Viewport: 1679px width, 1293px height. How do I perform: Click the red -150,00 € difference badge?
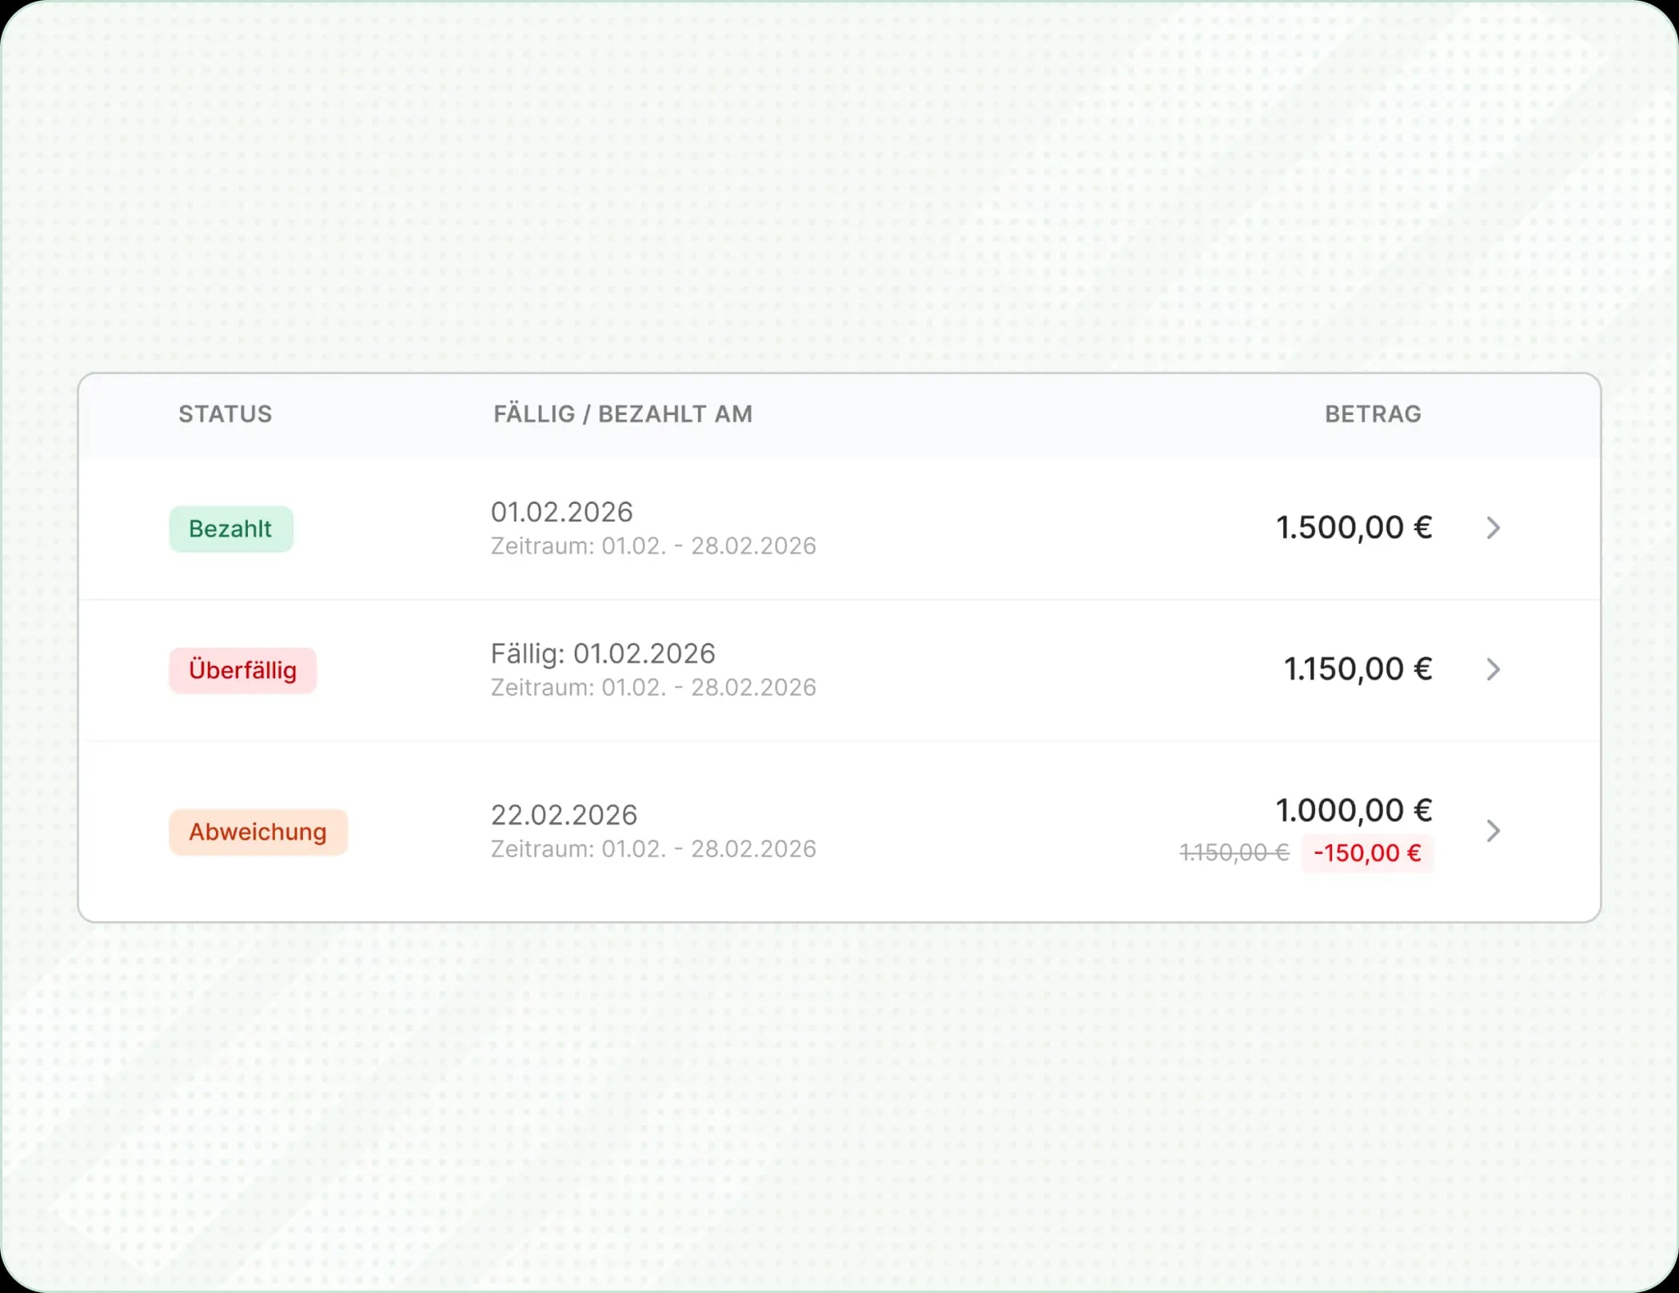click(x=1367, y=852)
